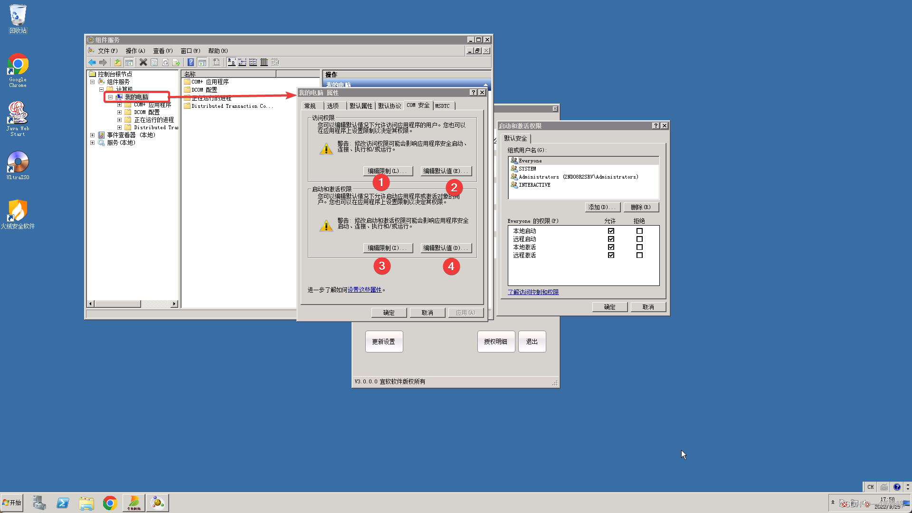Collapse the 我的电脑 tree node

(x=110, y=97)
